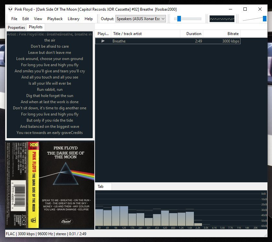Screen dimensions: 272x242
Task: Click the spectrum analyzer visualization
Action: (x=181, y=210)
